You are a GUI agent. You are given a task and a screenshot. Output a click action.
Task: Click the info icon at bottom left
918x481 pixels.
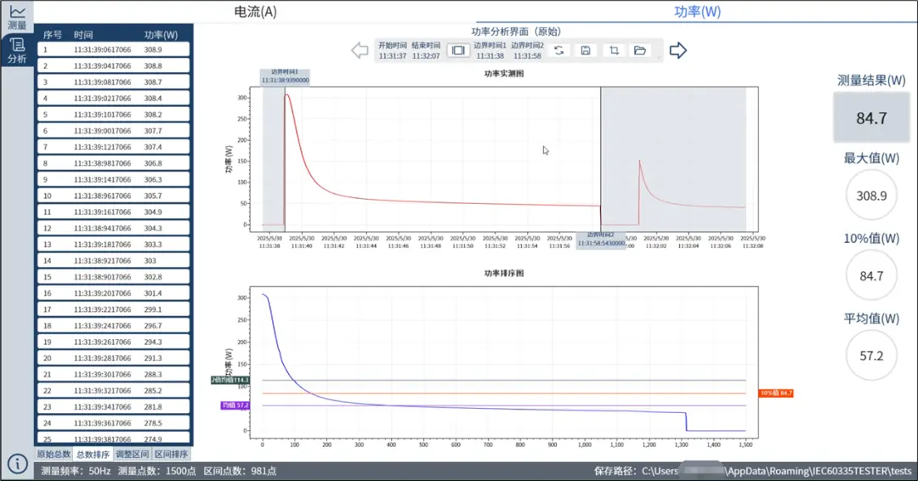pyautogui.click(x=17, y=464)
